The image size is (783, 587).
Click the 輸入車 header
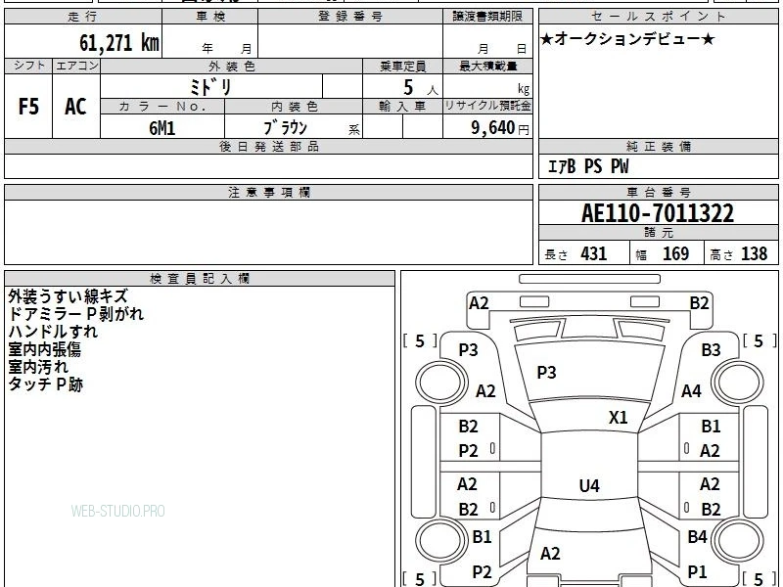click(x=403, y=107)
